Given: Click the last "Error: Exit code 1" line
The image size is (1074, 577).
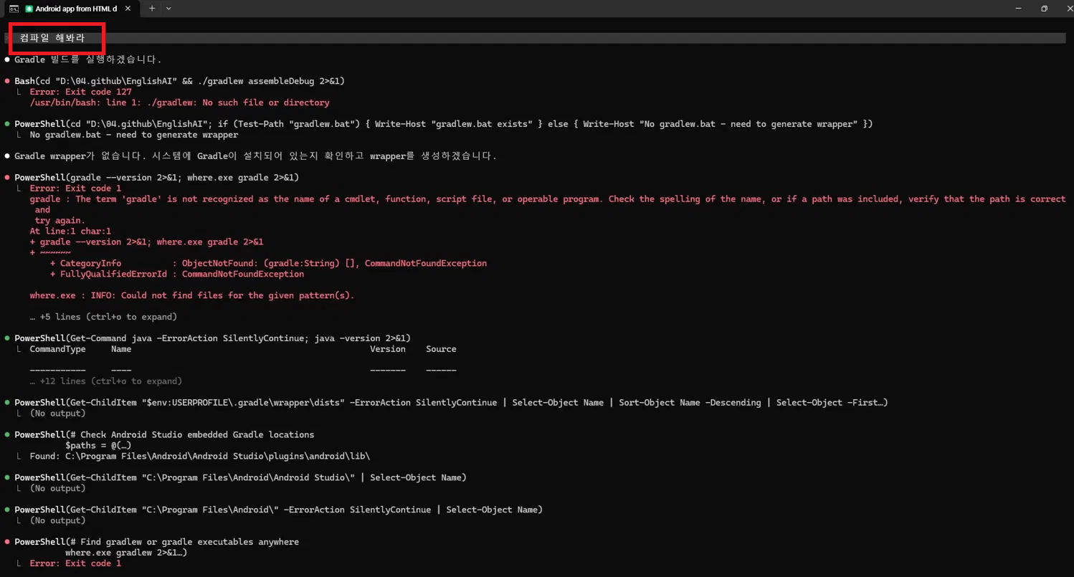Looking at the screenshot, I should pos(75,563).
